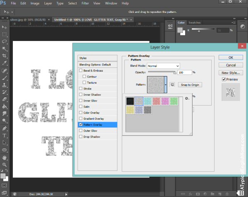Select the Ellipse shape tool
The height and width of the screenshot is (197, 248).
[x=4, y=150]
